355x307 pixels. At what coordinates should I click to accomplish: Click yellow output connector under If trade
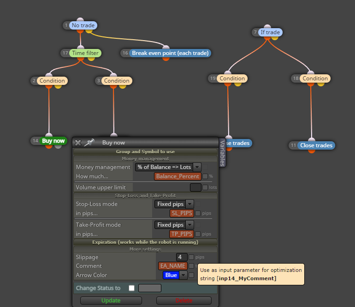(275, 38)
